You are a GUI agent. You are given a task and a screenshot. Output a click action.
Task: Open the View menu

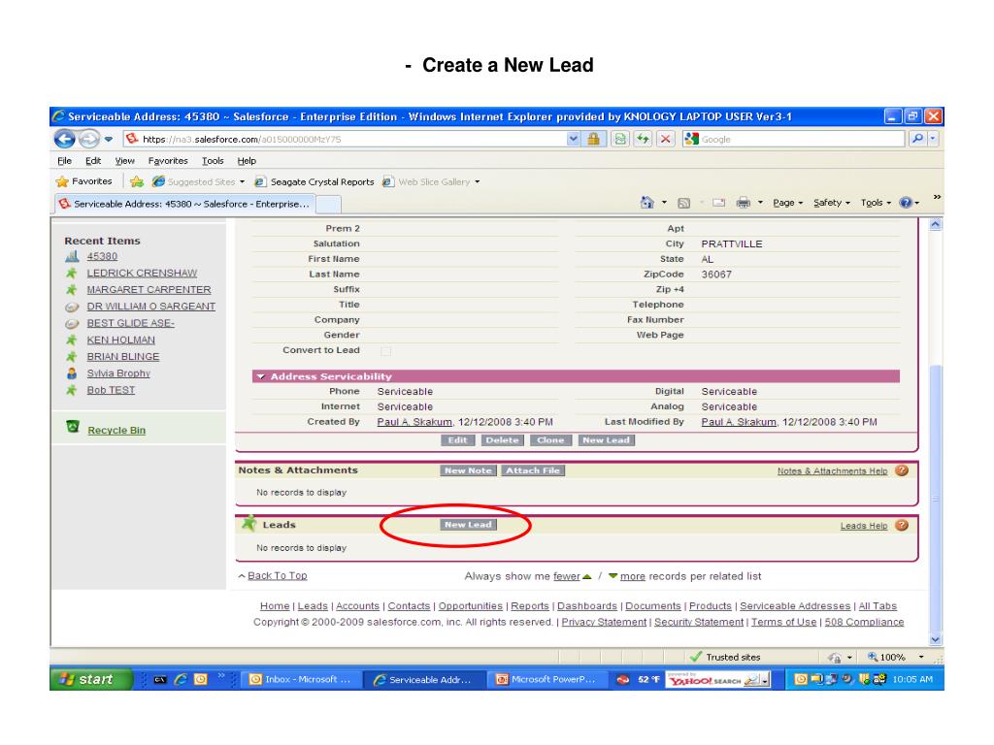124,161
